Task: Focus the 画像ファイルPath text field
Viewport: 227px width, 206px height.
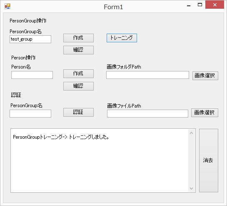Action: [x=148, y=114]
